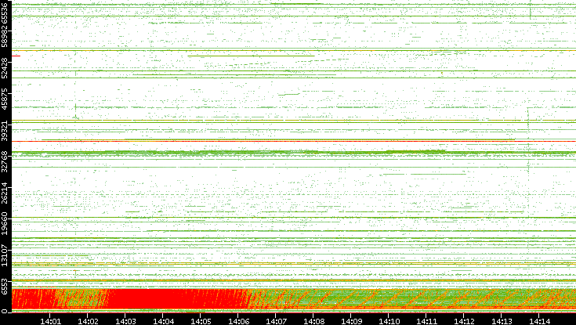Click the solid red block at chart bottom
This screenshot has height=325, width=576.
157,299
